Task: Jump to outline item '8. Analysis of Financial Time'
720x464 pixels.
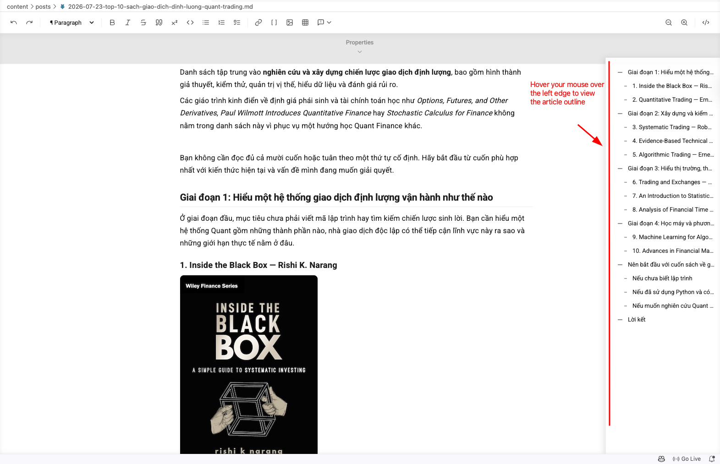Action: point(673,209)
